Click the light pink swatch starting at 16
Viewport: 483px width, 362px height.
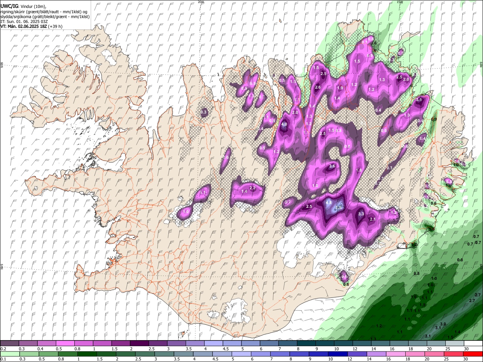(395, 354)
